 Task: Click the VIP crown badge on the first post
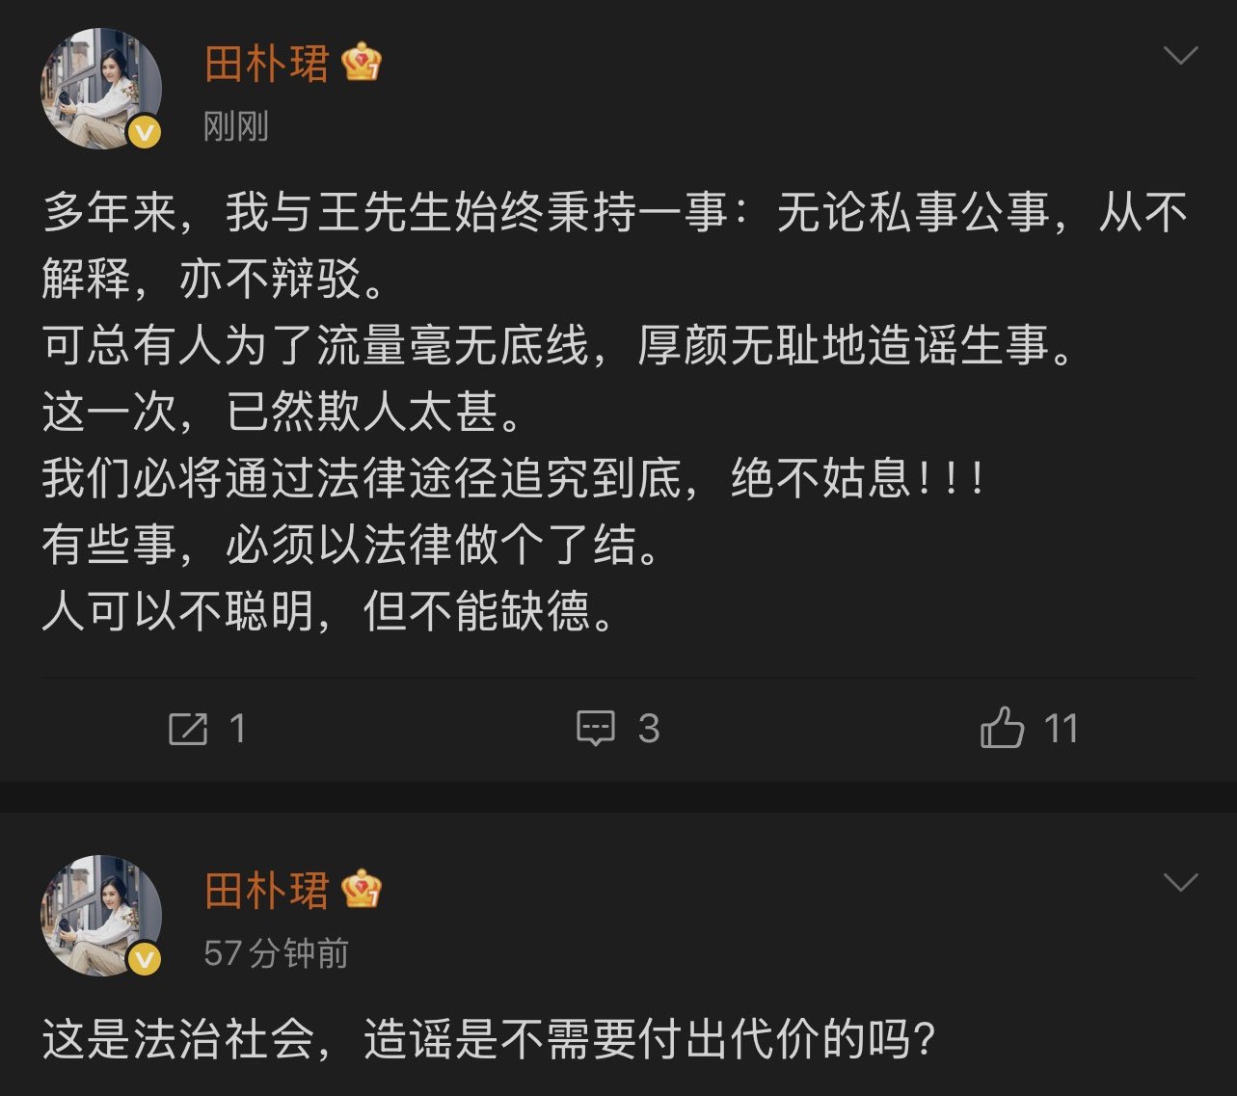[x=362, y=63]
